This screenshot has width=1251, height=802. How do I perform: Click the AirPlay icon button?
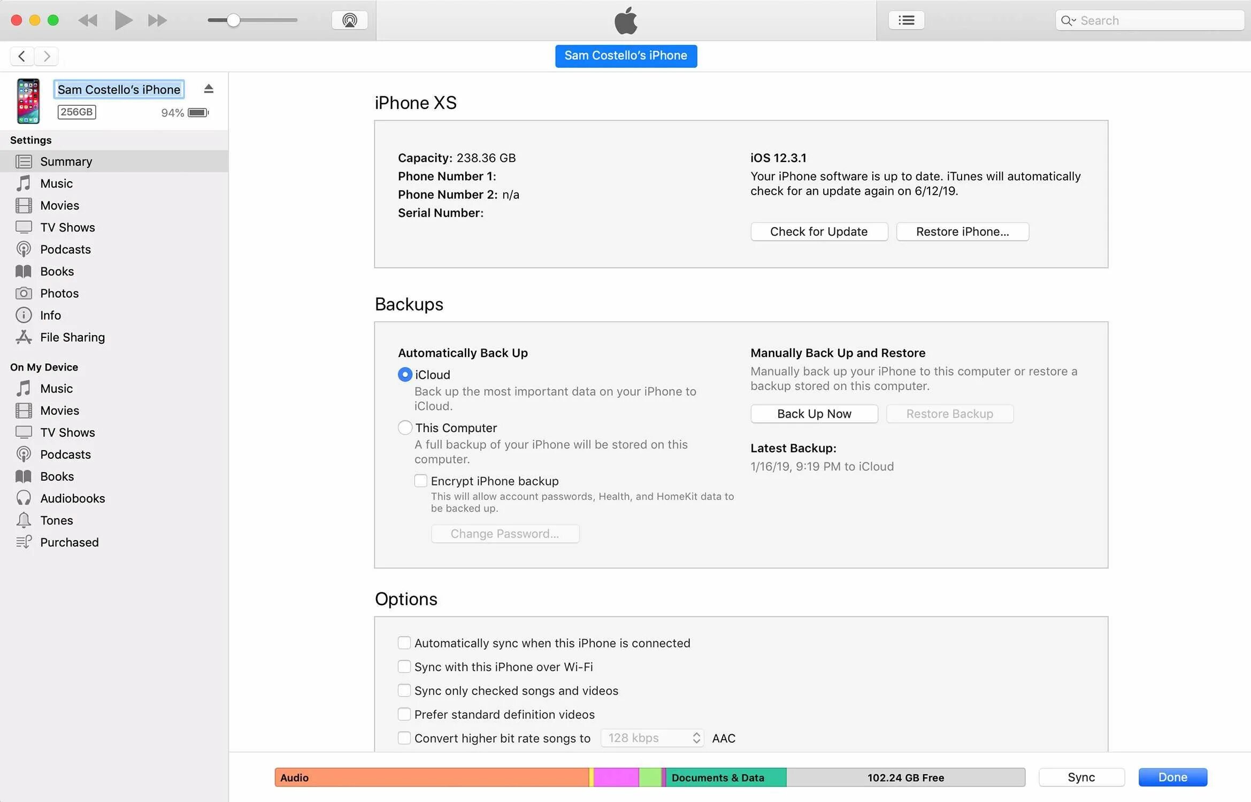[349, 20]
